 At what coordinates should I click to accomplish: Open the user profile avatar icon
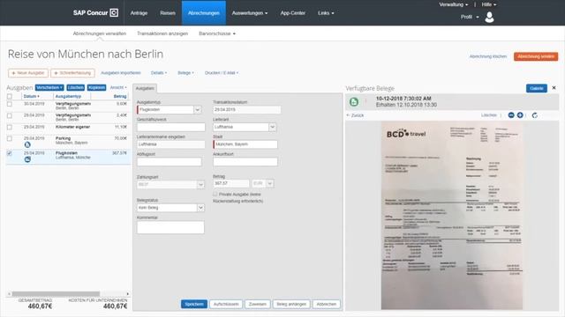(x=489, y=17)
